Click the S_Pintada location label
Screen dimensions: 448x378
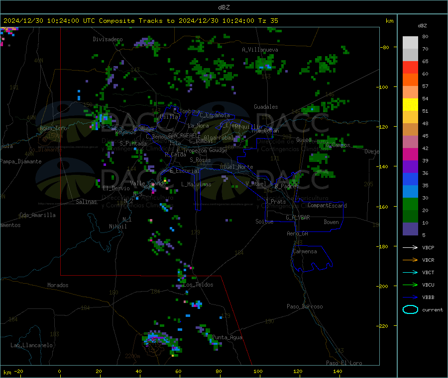pyautogui.click(x=133, y=144)
